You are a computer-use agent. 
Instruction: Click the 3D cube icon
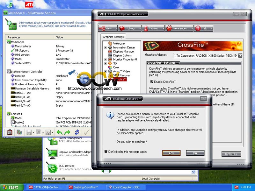coord(110,63)
